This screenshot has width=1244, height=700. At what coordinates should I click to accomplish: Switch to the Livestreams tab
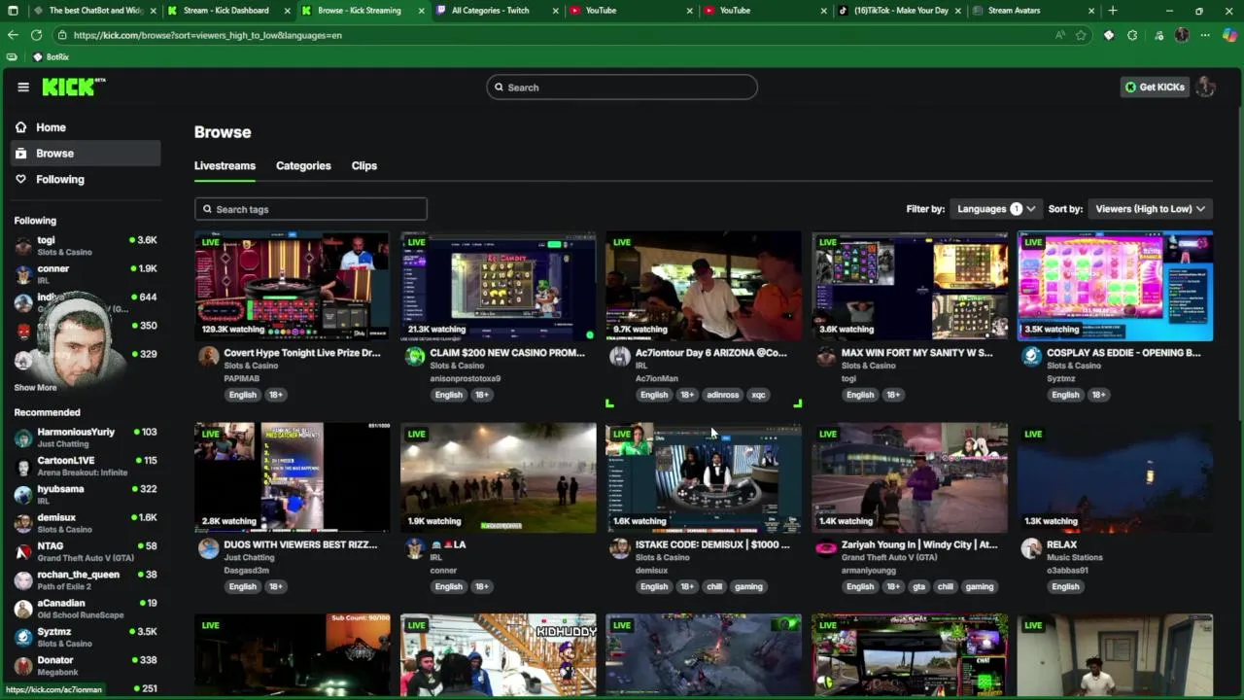click(225, 165)
